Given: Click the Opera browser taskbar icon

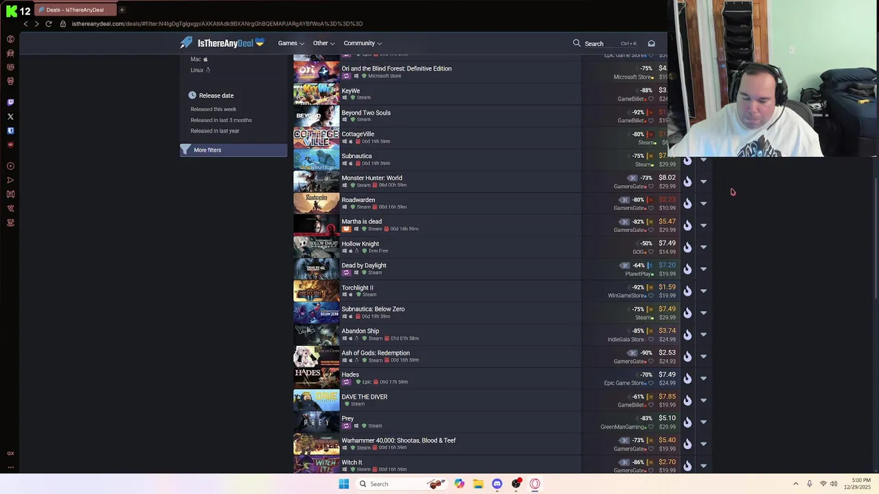Looking at the screenshot, I should pyautogui.click(x=535, y=484).
